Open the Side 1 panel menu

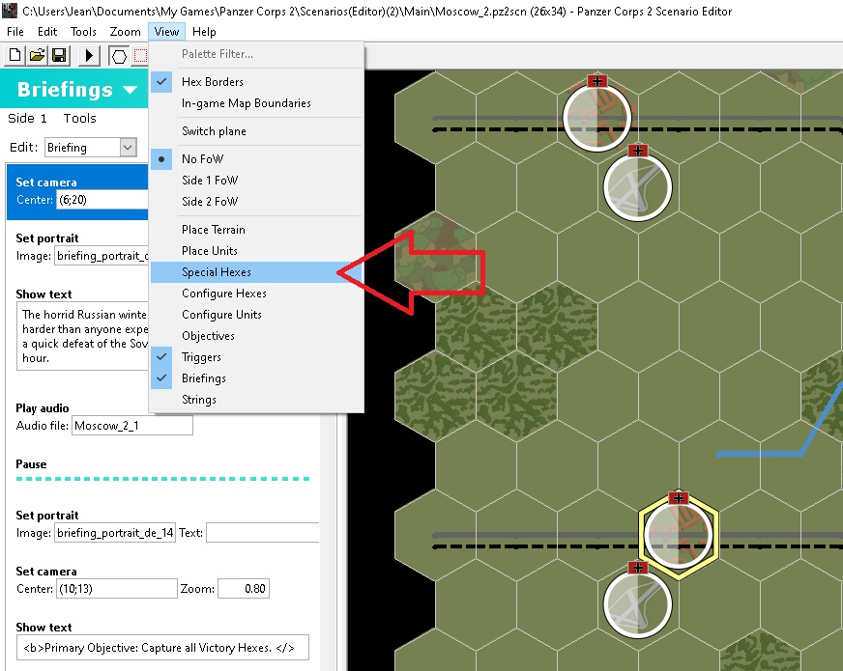[x=27, y=119]
